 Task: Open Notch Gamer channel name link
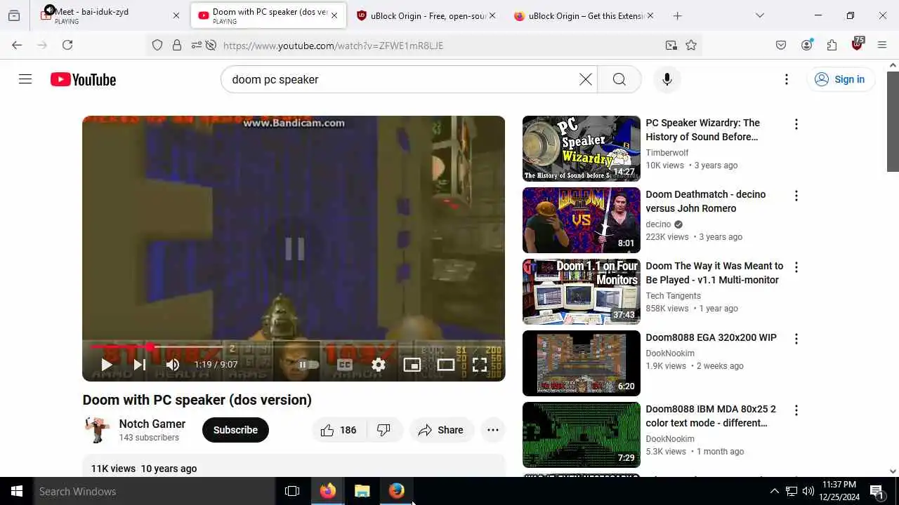[152, 424]
